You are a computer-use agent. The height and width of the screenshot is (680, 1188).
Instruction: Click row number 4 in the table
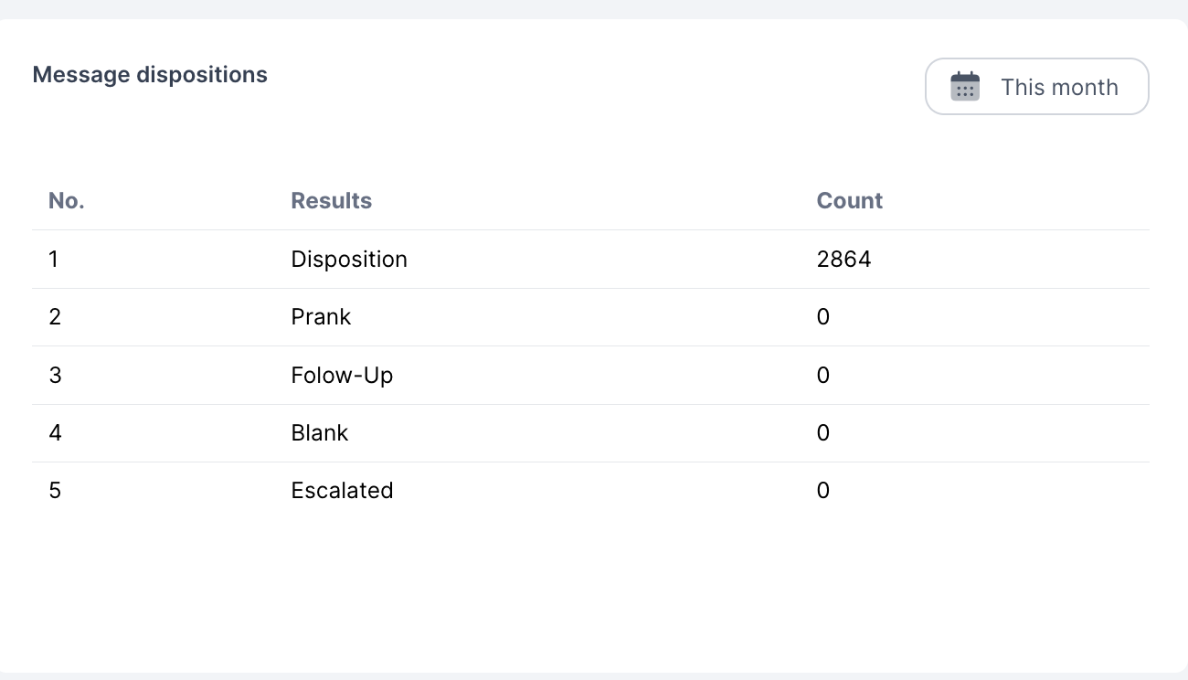55,432
